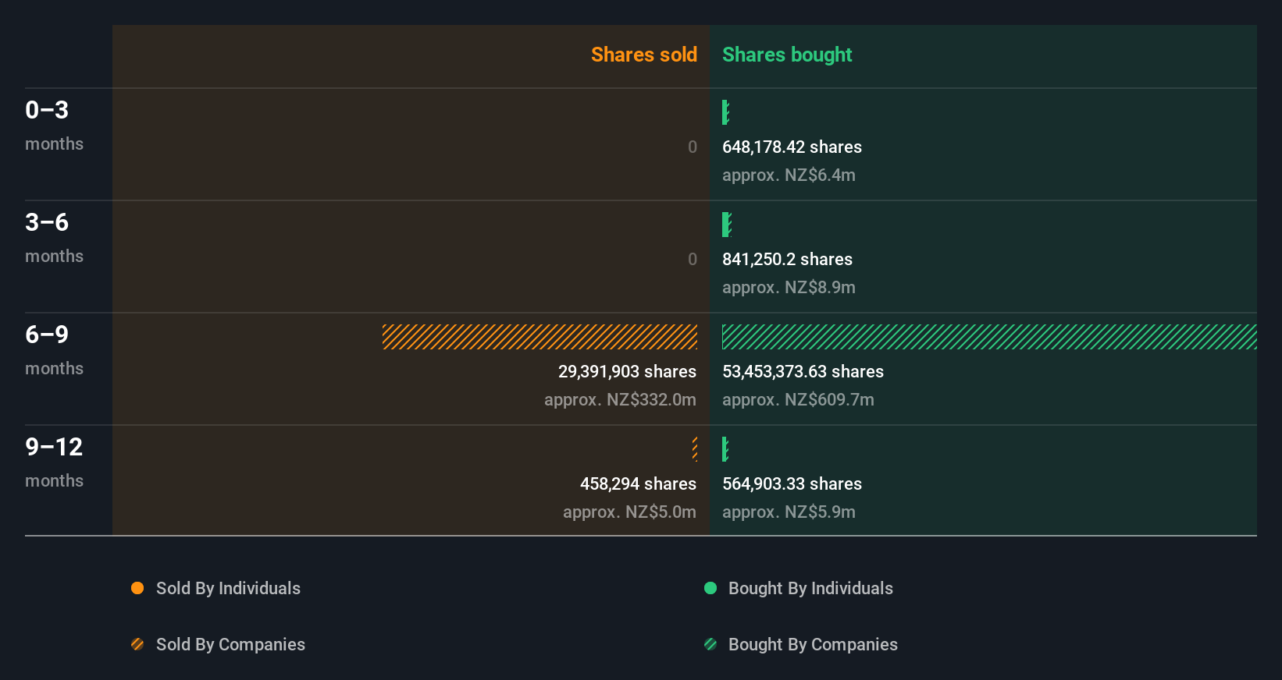This screenshot has height=680, width=1282.
Task: Select the 6–9 months orange sold bar
Action: pyautogui.click(x=540, y=337)
